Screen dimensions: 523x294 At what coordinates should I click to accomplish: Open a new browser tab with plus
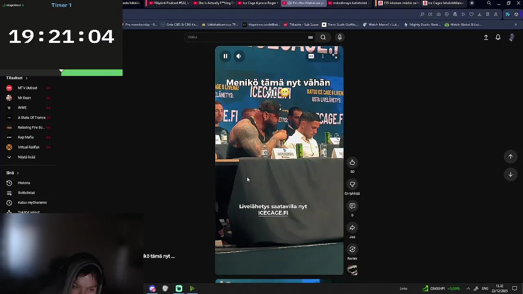click(472, 3)
